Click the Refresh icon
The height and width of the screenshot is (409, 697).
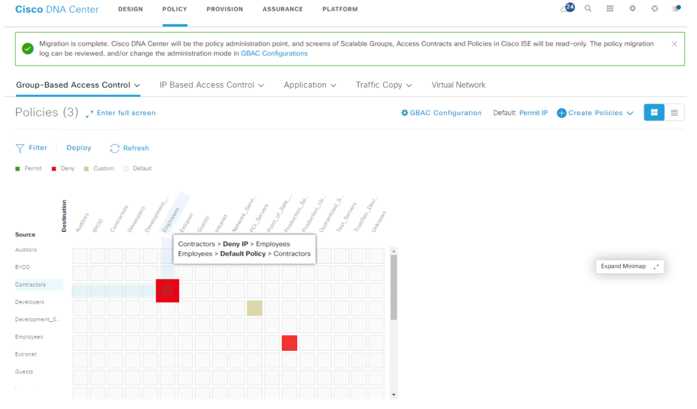click(115, 148)
